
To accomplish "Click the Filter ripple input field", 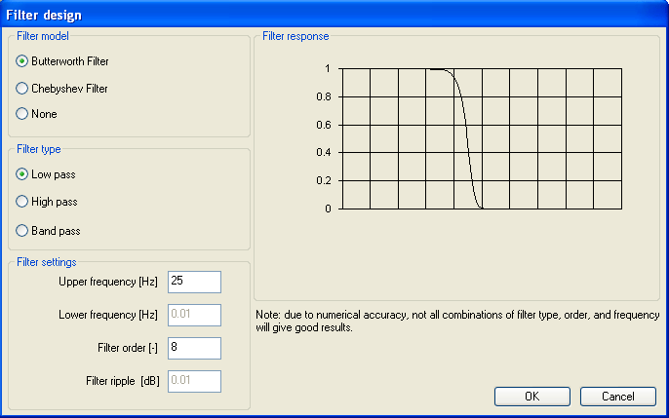I will (x=194, y=381).
